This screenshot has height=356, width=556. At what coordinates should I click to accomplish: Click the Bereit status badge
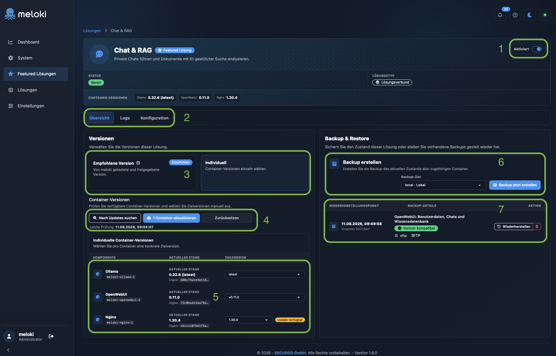96,83
